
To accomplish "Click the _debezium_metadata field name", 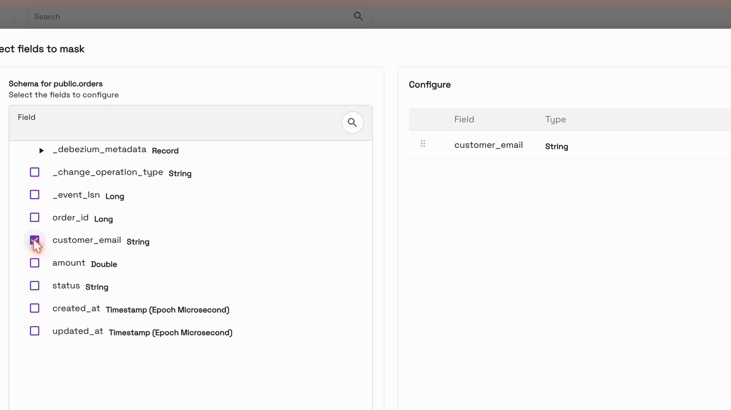I will click(x=99, y=149).
